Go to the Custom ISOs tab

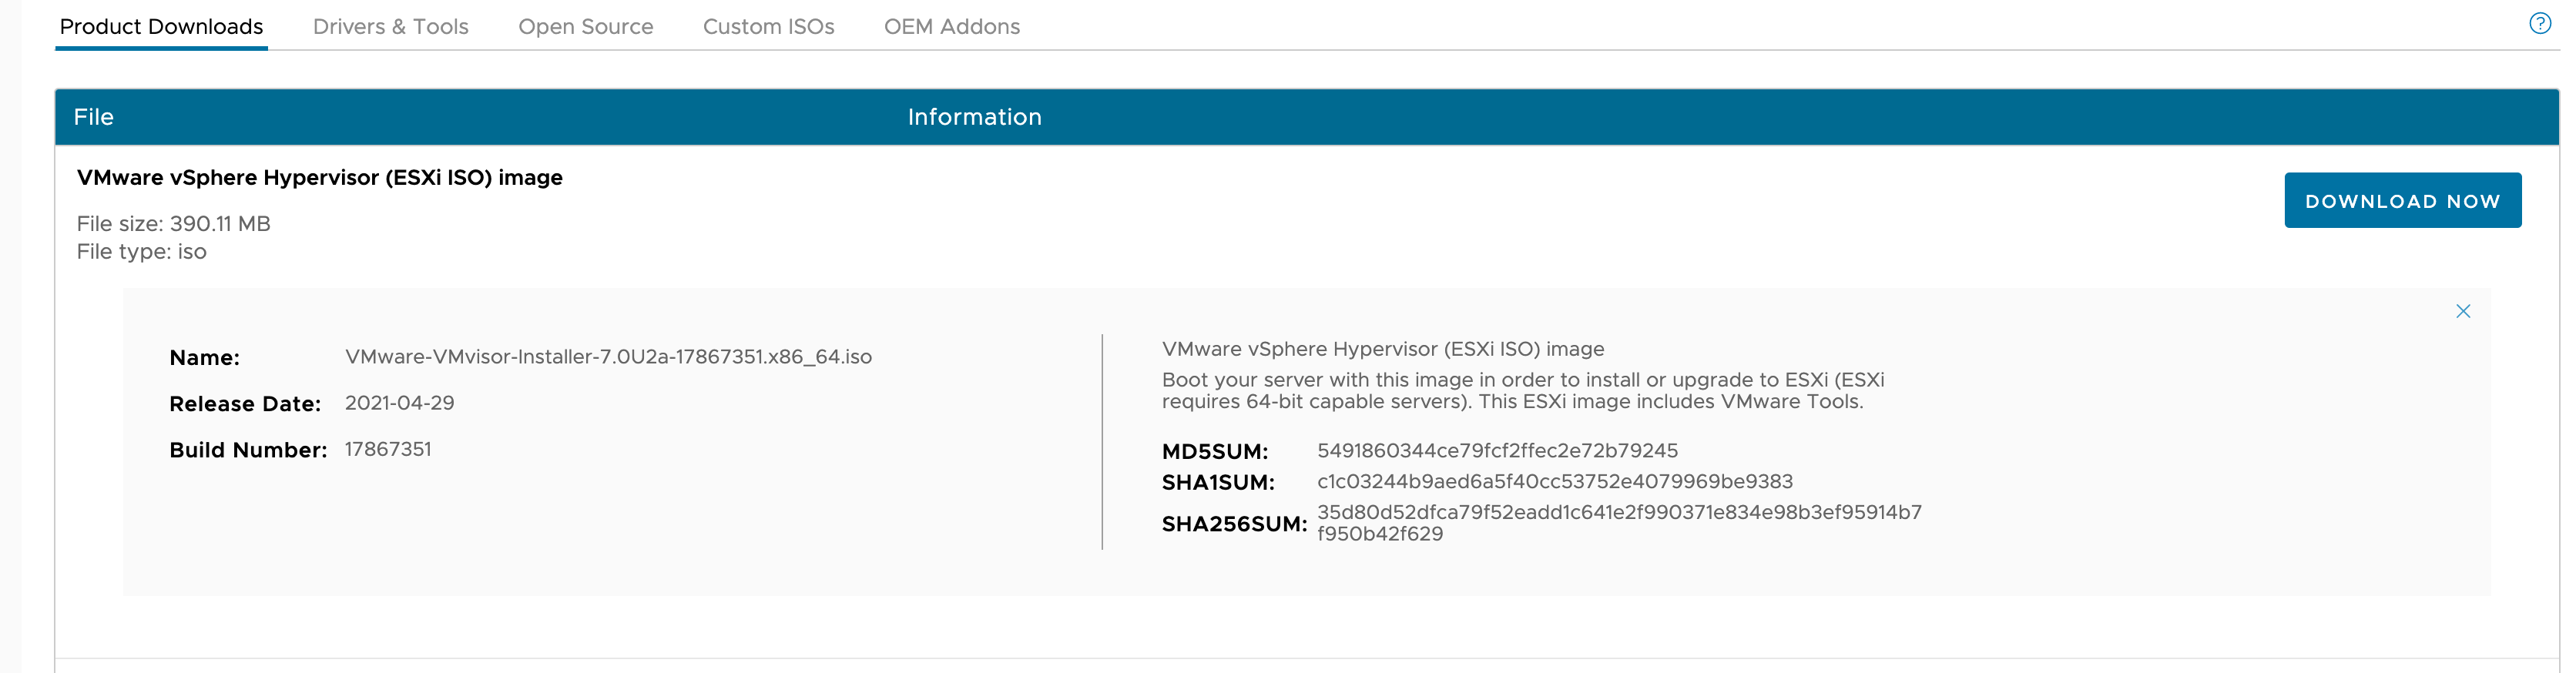tap(768, 27)
